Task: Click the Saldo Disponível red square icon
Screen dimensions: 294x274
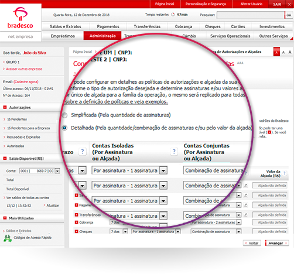Action: coord(5,159)
